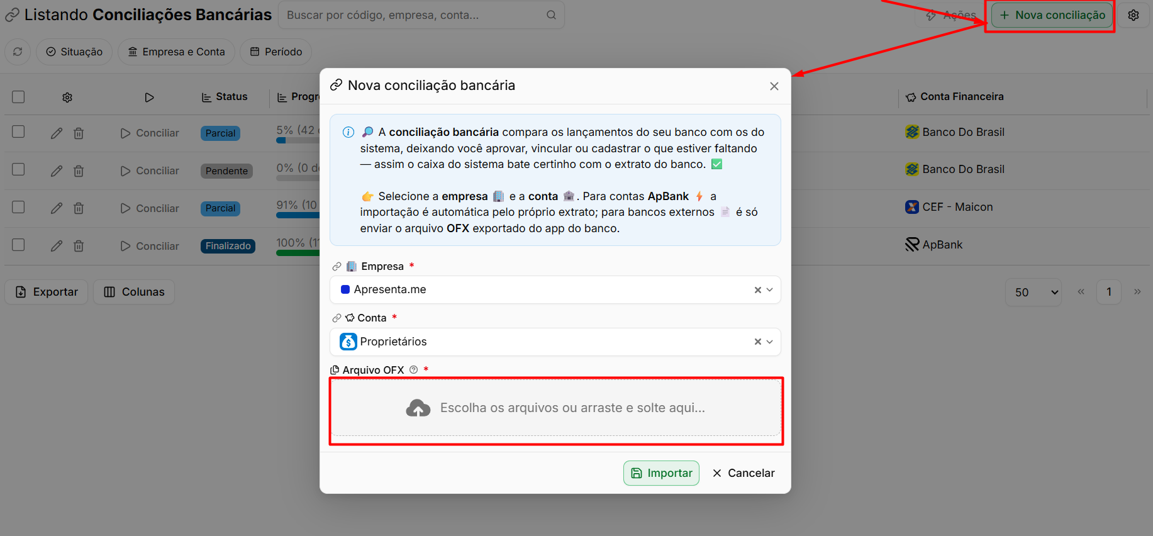Clear the selected Empresa Apresenta.me
The image size is (1153, 536).
(x=758, y=290)
